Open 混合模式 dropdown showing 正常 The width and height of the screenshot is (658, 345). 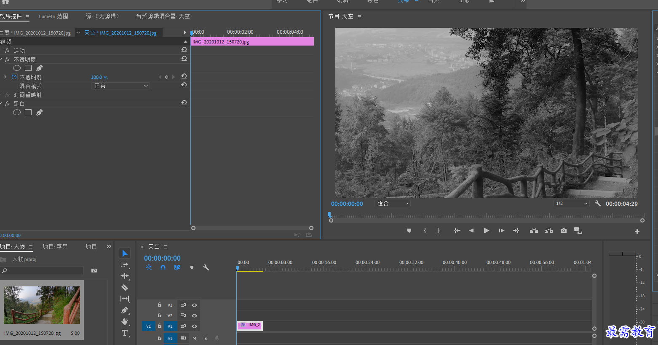click(x=120, y=86)
